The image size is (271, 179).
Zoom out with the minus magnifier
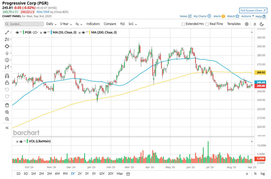pos(7,119)
